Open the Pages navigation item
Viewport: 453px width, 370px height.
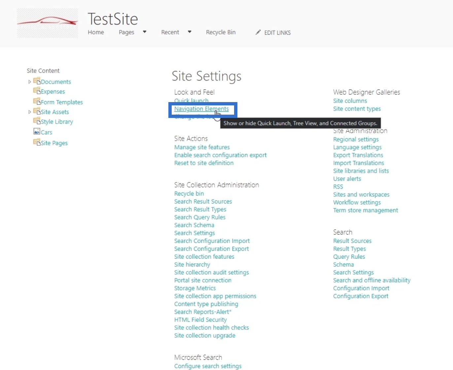[x=126, y=32]
